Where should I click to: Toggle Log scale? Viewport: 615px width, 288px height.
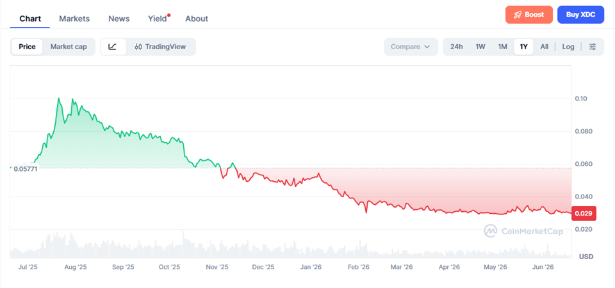coord(568,47)
